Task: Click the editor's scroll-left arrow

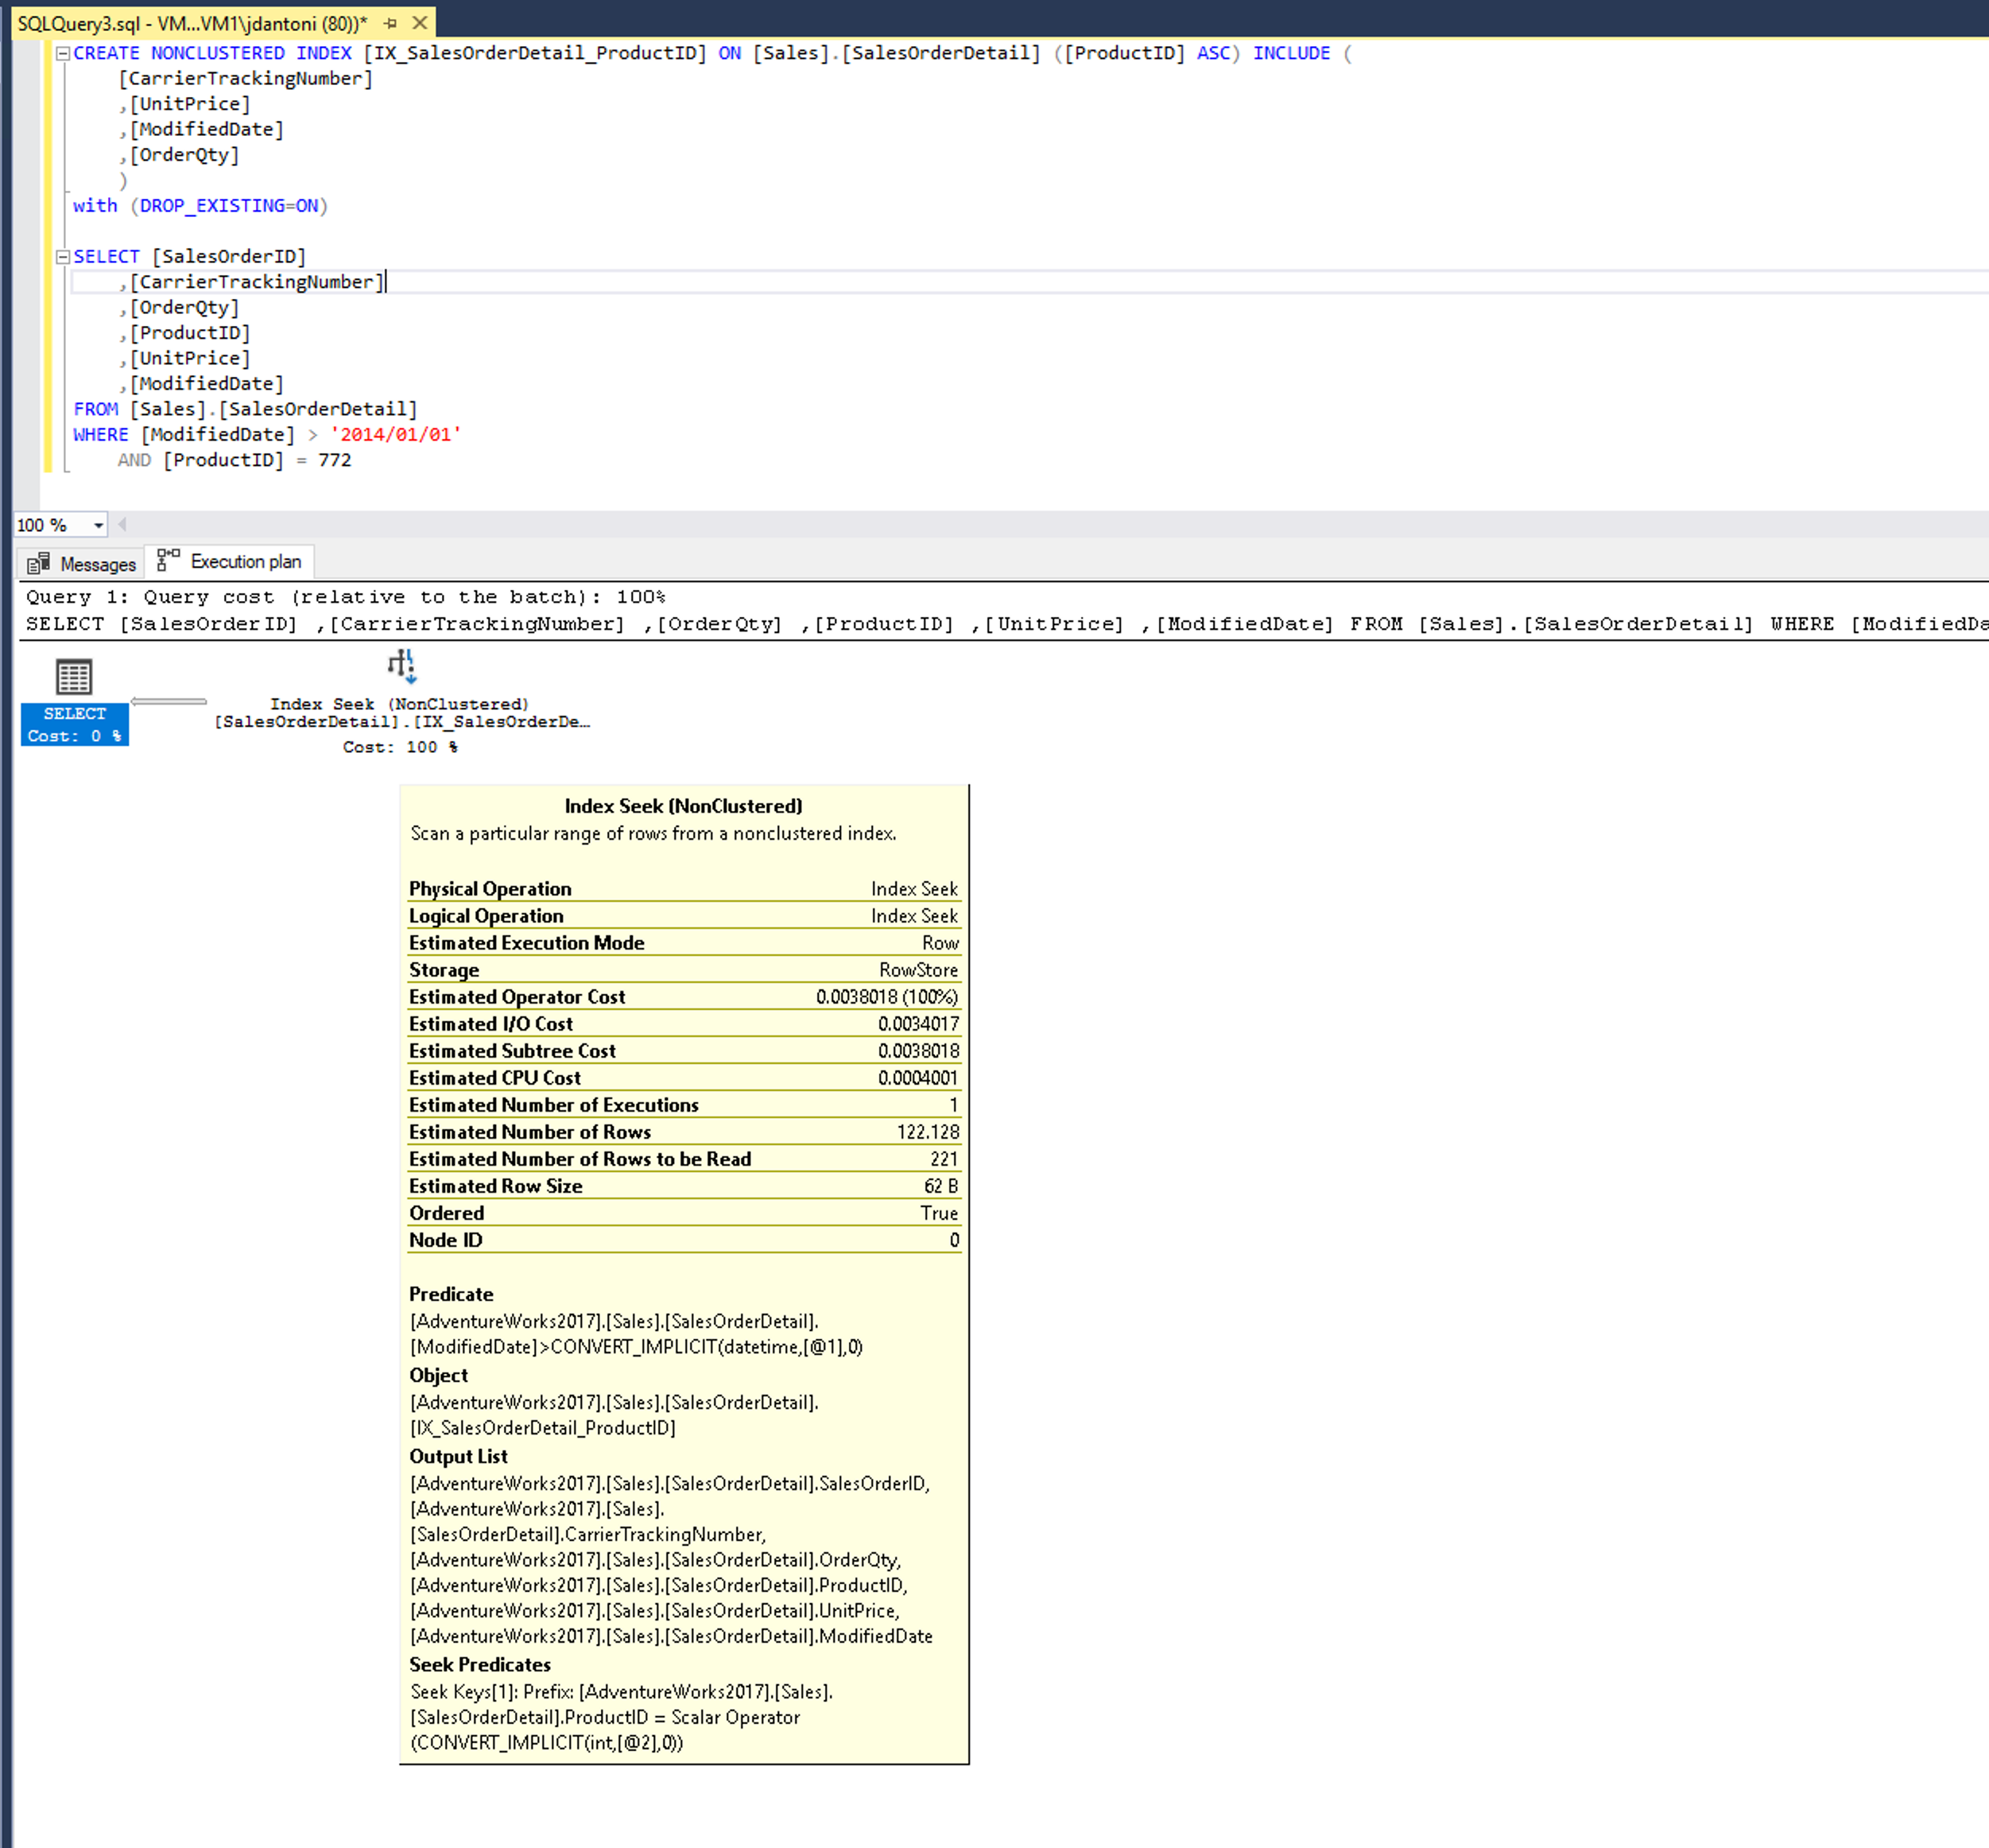Action: click(122, 524)
